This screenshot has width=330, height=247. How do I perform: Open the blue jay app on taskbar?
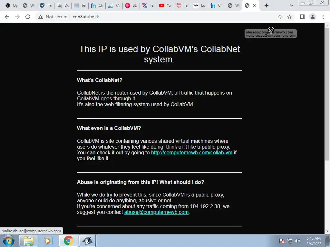[x=88, y=241]
